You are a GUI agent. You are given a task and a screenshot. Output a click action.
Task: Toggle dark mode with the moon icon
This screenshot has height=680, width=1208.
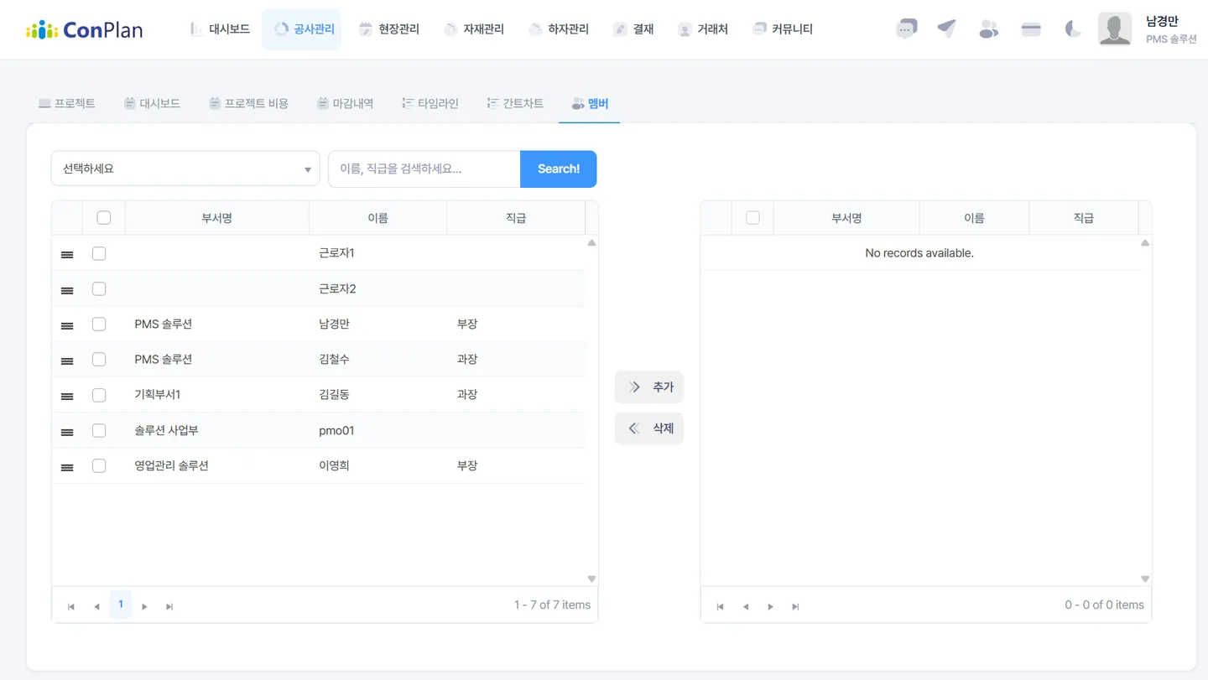click(x=1073, y=29)
